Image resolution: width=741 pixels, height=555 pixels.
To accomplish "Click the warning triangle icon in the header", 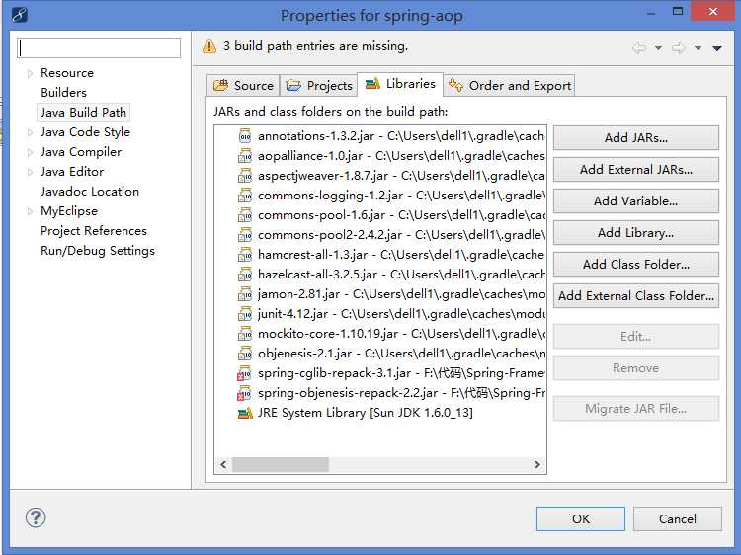I will pos(209,46).
